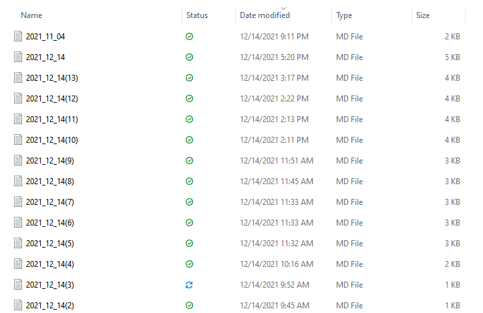Click the green status checkmark for 2021_12_14(10)
The height and width of the screenshot is (313, 483).
[x=189, y=140]
